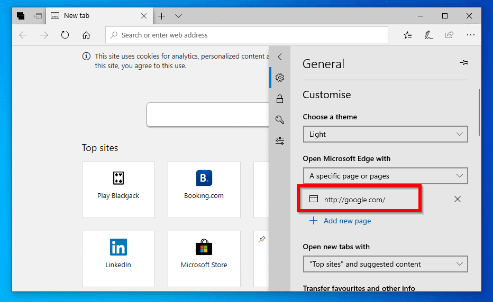The height and width of the screenshot is (302, 493).
Task: Open the Choose a theme dropdown
Action: [x=386, y=134]
